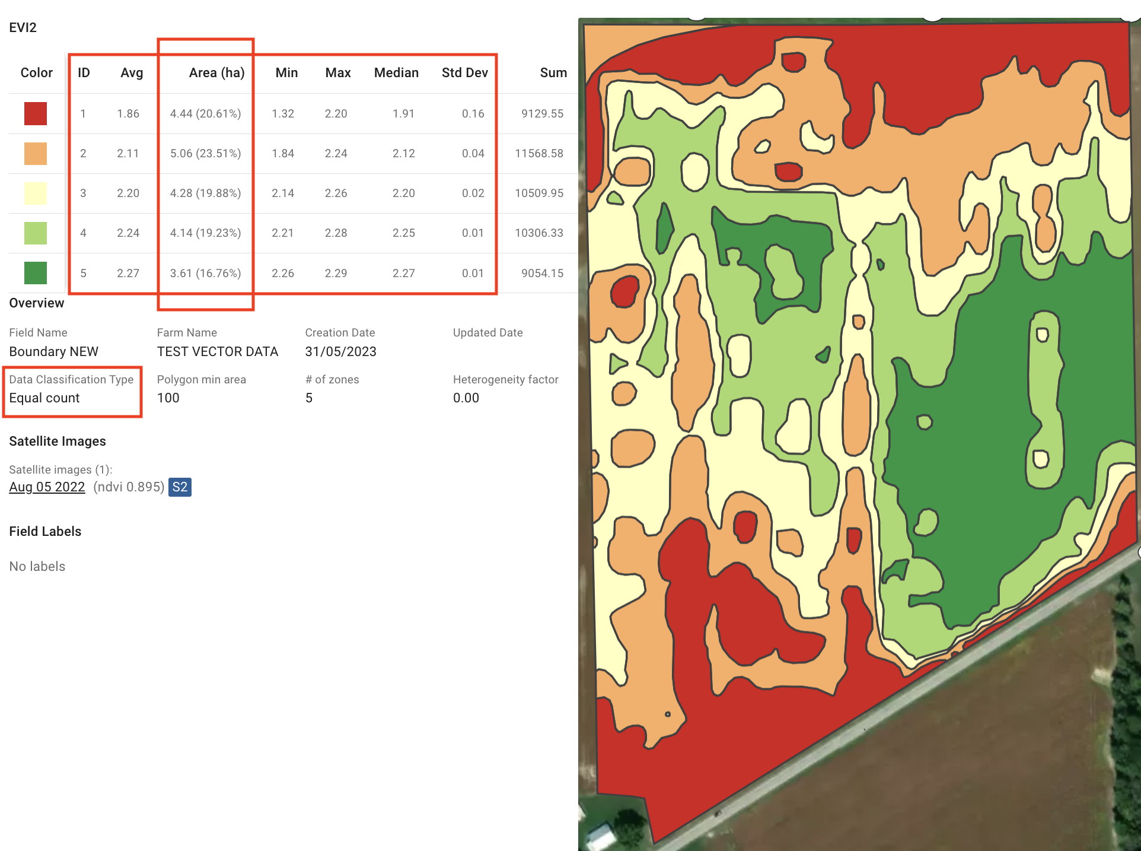1141x851 pixels.
Task: Click the TEST VECTOR DATA farm name
Action: point(217,352)
